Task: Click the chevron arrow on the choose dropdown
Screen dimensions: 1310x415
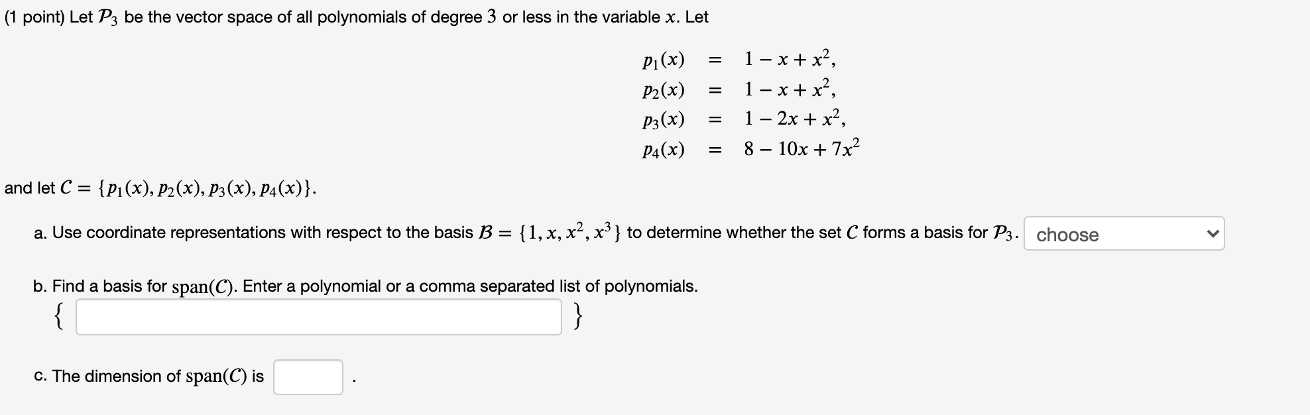Action: (x=1212, y=234)
